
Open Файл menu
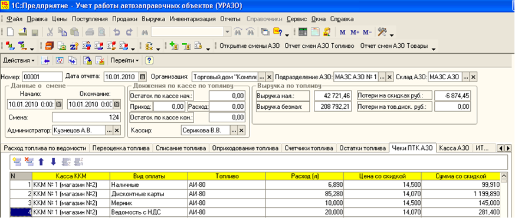[14, 19]
